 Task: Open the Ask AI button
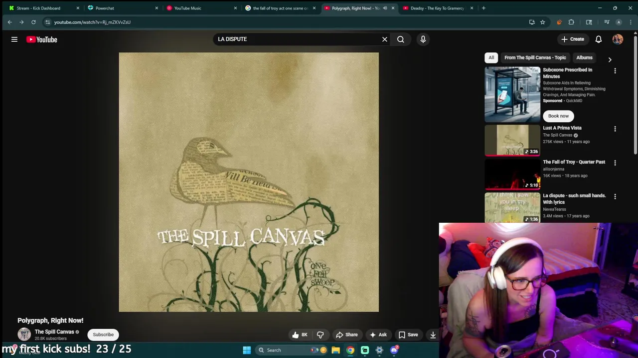pos(378,335)
